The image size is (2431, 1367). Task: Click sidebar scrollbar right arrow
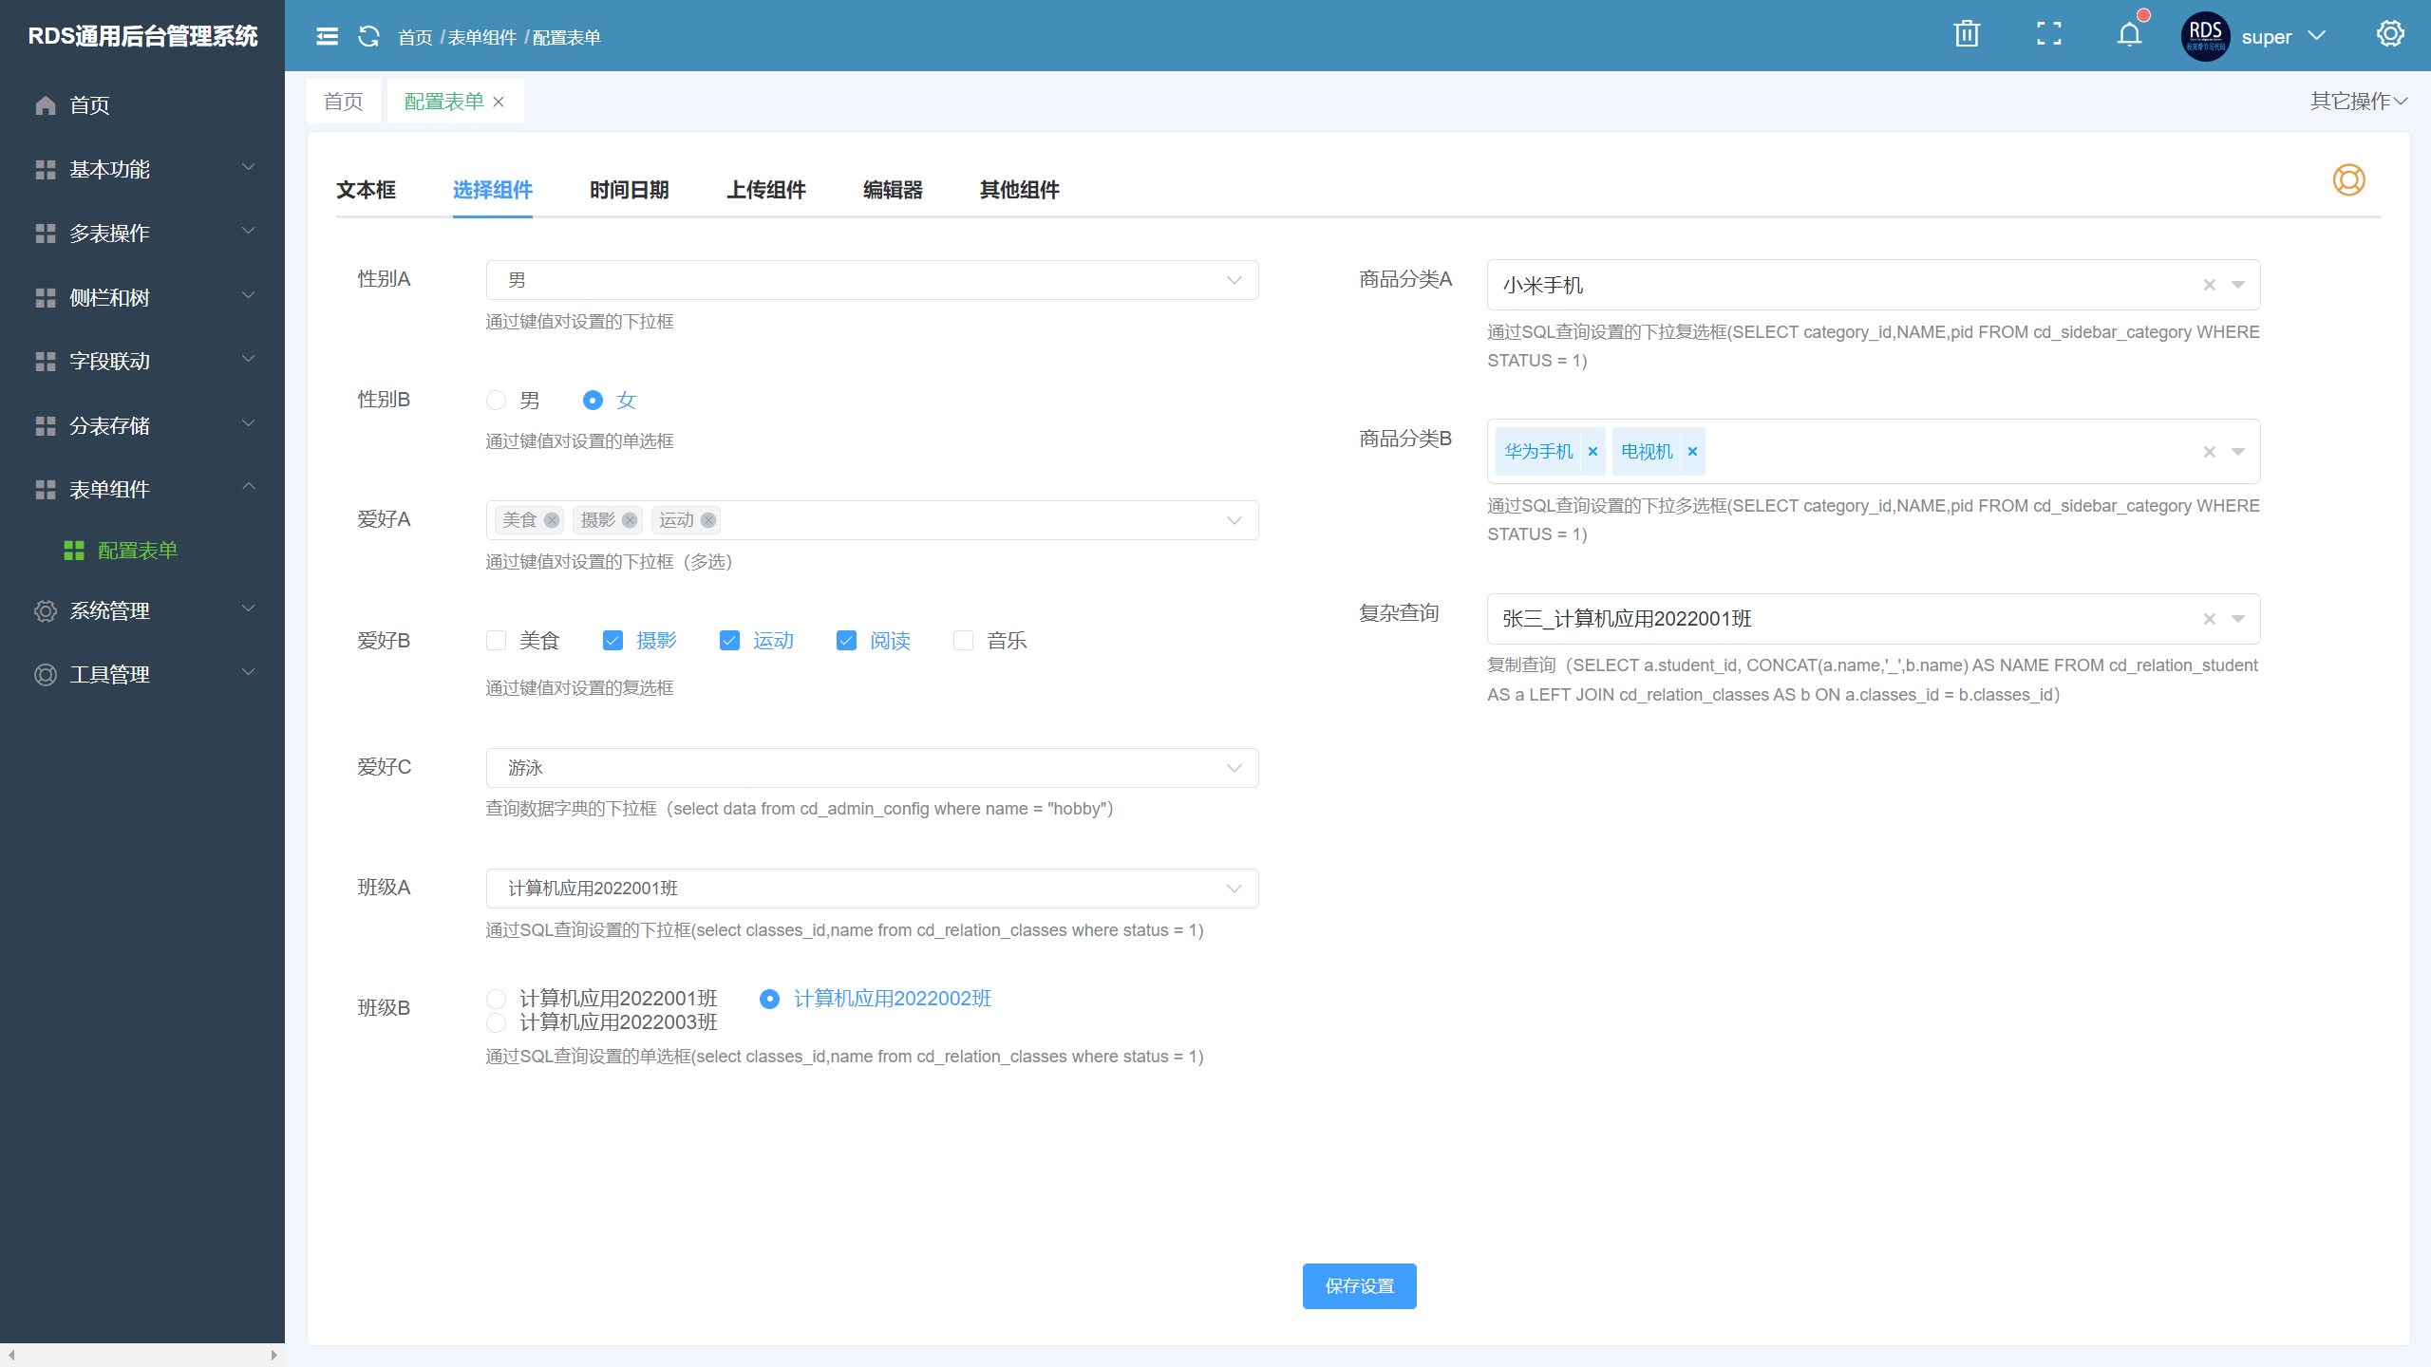pyautogui.click(x=273, y=1355)
